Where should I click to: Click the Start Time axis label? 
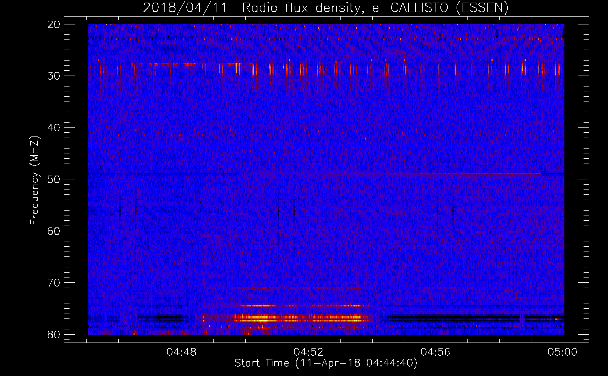326,363
